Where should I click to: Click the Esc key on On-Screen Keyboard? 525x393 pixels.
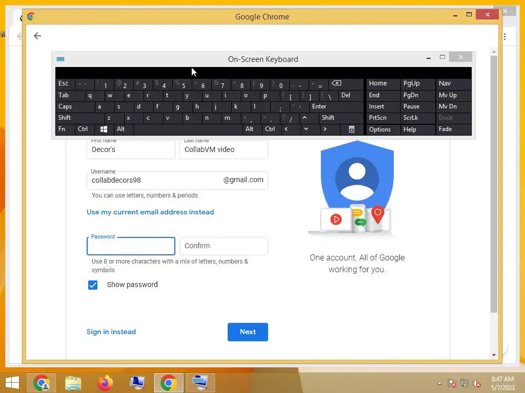click(x=65, y=83)
